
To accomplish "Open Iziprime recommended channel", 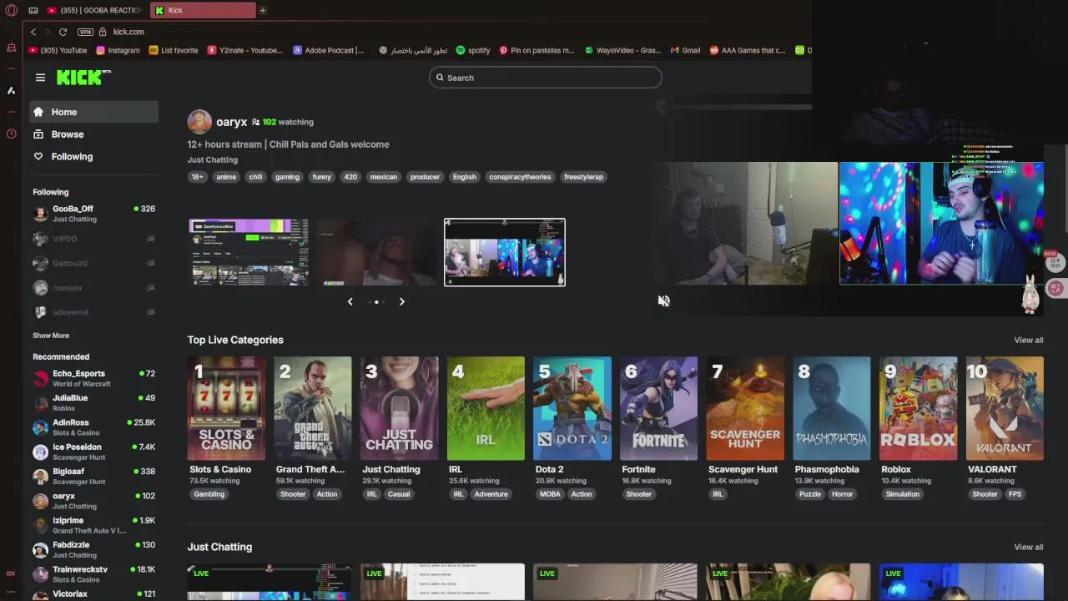I will pyautogui.click(x=93, y=525).
